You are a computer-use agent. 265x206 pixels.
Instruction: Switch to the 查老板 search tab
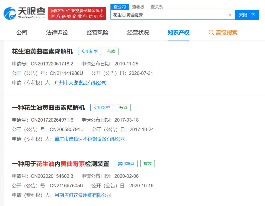tap(138, 7)
